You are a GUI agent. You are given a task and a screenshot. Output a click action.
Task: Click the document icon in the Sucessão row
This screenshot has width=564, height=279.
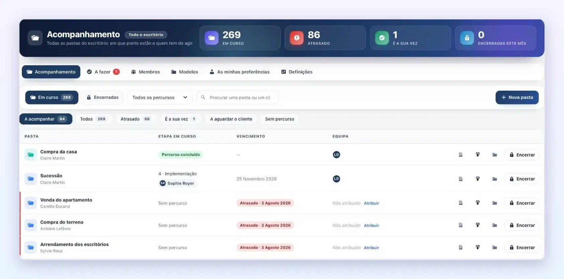pos(461,179)
